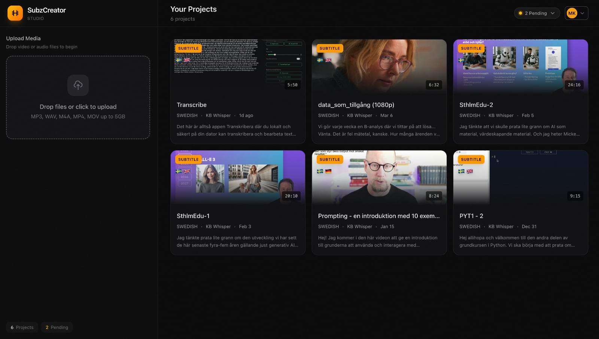Open the 2 Pending dropdown in the header

[537, 13]
